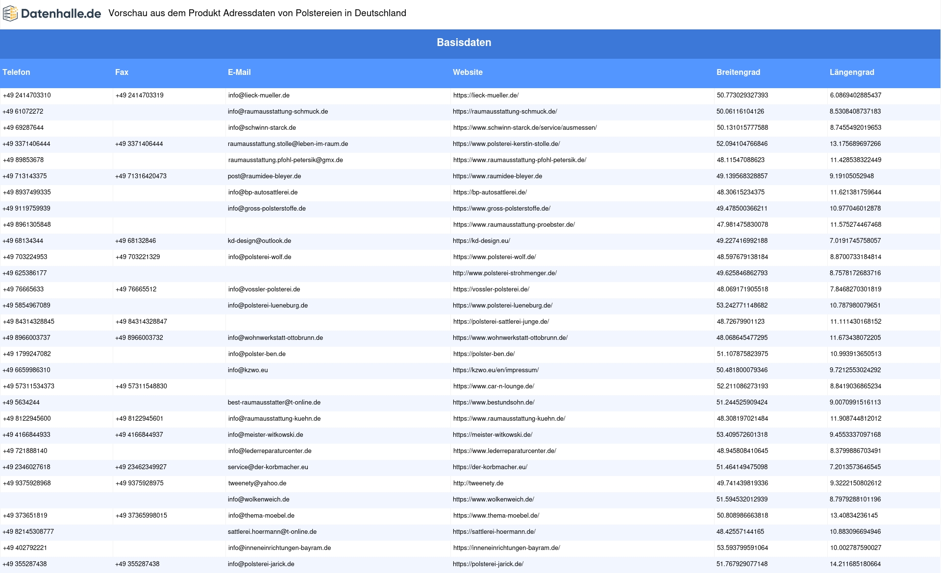This screenshot has width=941, height=573.
Task: Select email tweenety@yahoo.de
Action: pyautogui.click(x=257, y=483)
